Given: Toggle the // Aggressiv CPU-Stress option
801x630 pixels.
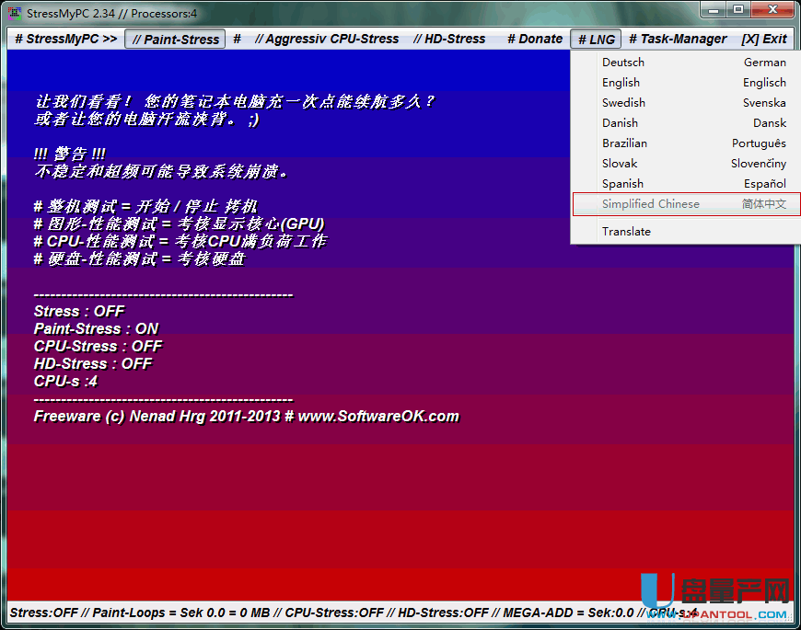Looking at the screenshot, I should click(327, 39).
